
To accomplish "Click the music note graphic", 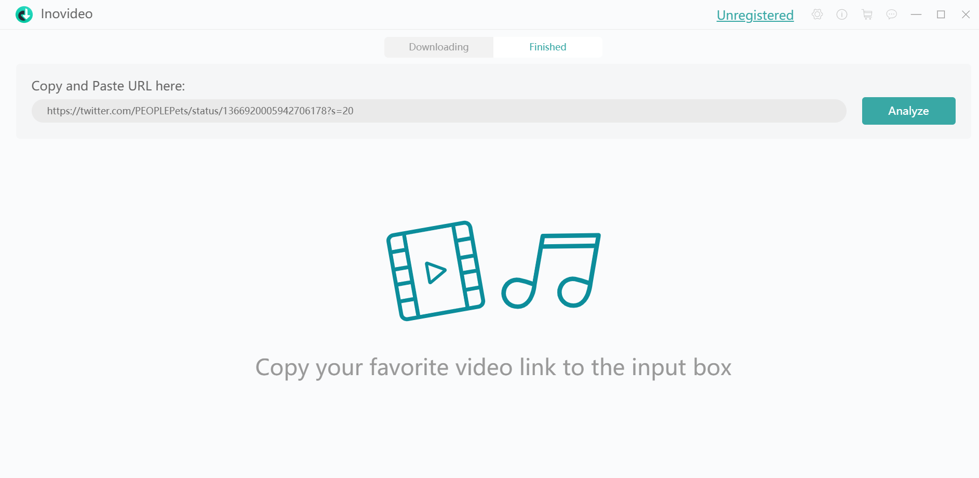I will click(x=551, y=270).
